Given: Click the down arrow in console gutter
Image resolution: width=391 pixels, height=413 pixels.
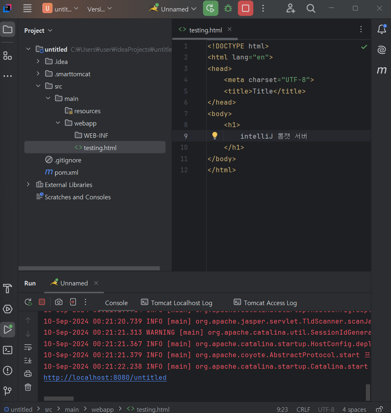Looking at the screenshot, I should click(x=28, y=334).
